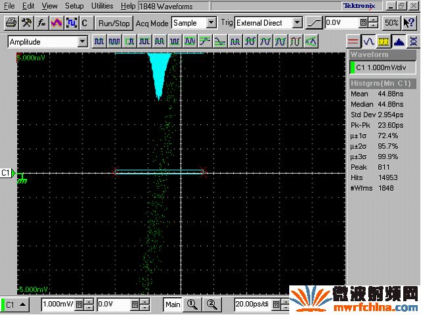Open the Acq Mode Sample dropdown
This screenshot has width=421, height=315.
pos(211,23)
